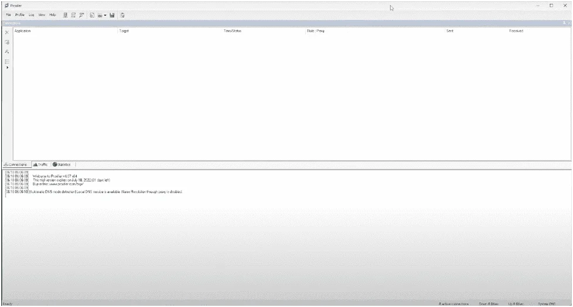The width and height of the screenshot is (573, 307).
Task: Click the 'Buy online' URL log line
Action: pos(58,184)
